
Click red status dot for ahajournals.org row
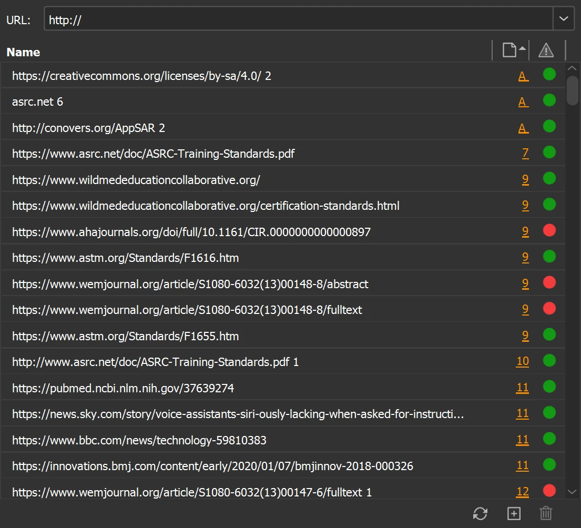(x=549, y=230)
